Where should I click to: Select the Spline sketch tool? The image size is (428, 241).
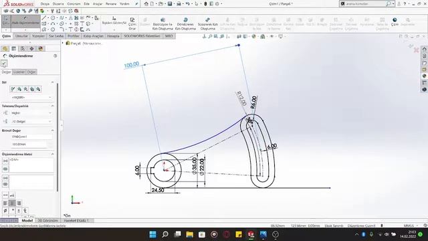pos(62,18)
